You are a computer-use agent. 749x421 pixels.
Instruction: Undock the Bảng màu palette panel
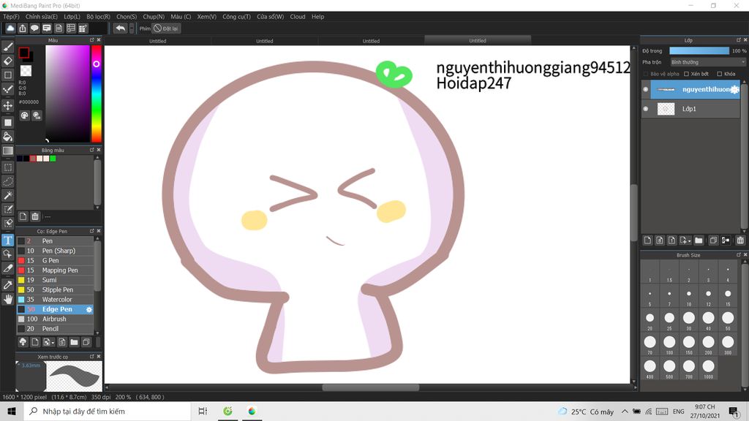[91, 150]
